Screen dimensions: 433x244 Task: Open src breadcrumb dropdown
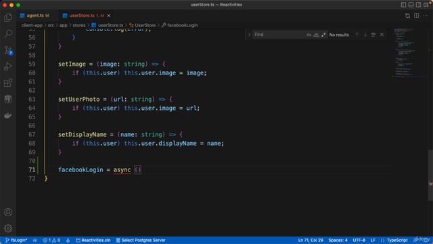click(x=51, y=25)
